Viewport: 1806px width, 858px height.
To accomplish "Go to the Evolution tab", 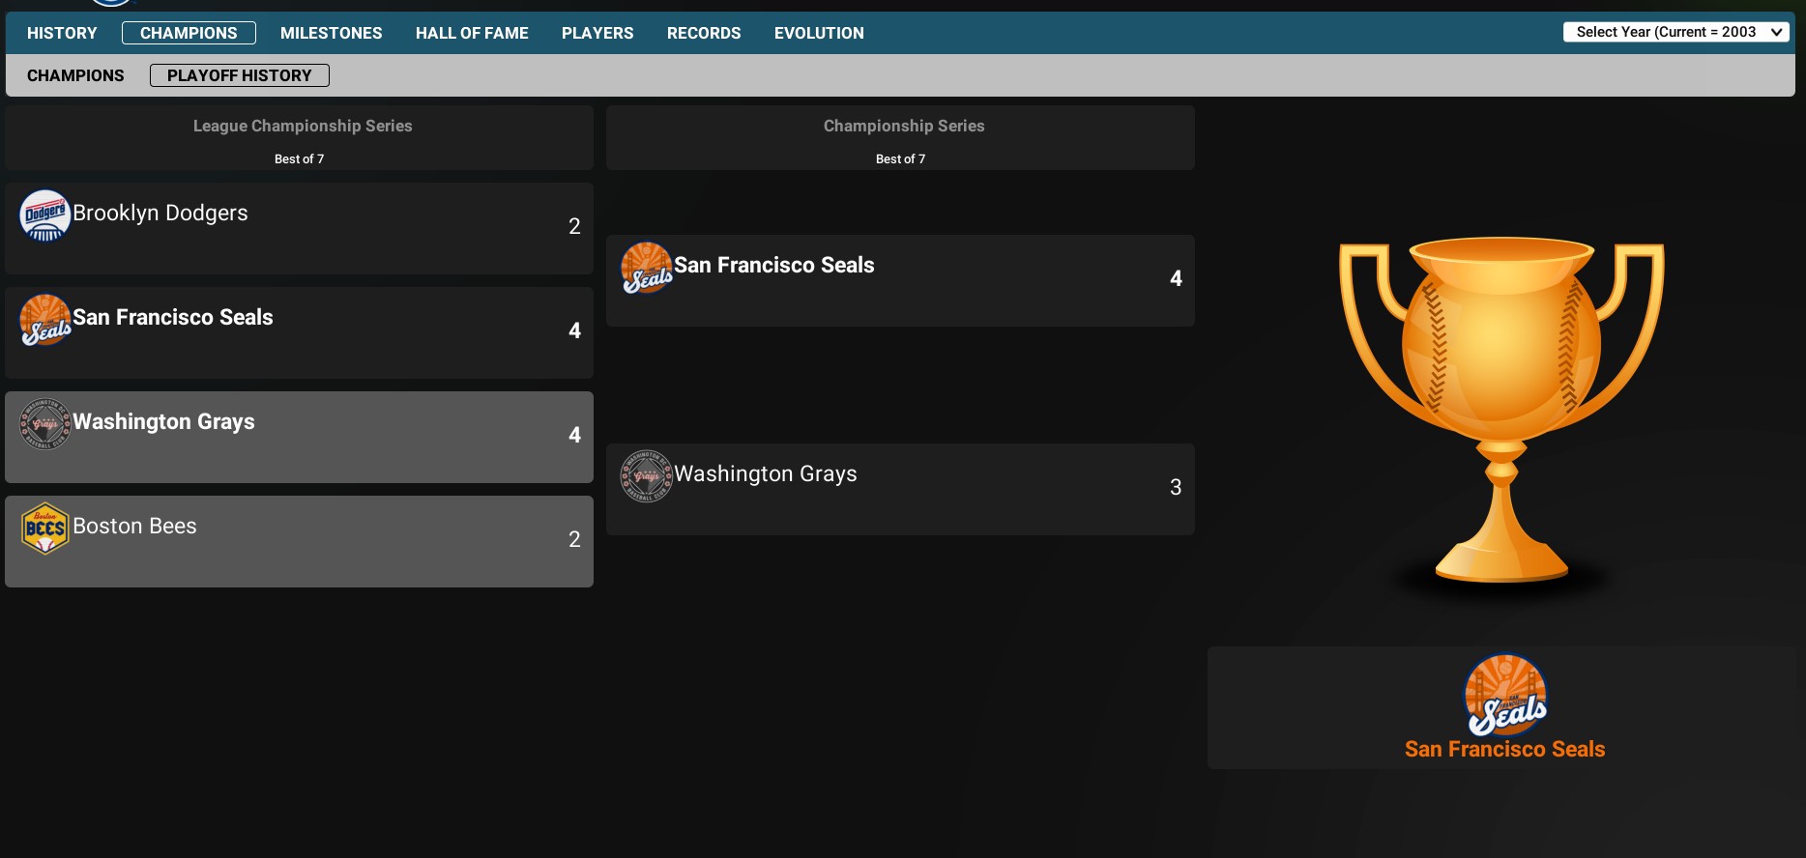I will pyautogui.click(x=819, y=33).
